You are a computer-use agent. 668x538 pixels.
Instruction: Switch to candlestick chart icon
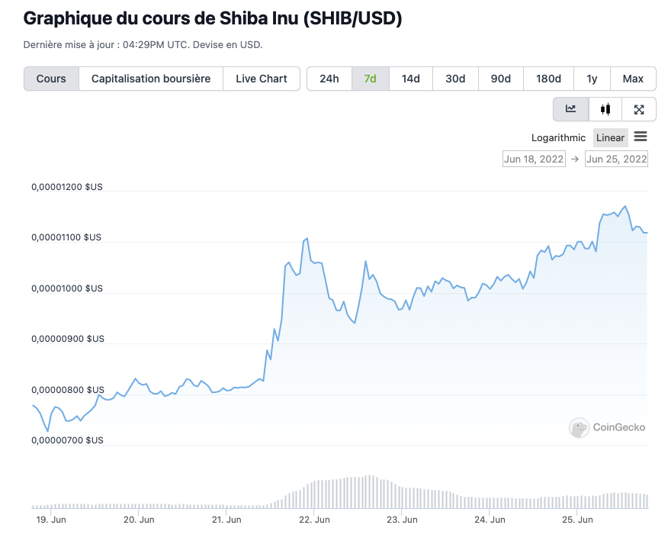point(605,109)
